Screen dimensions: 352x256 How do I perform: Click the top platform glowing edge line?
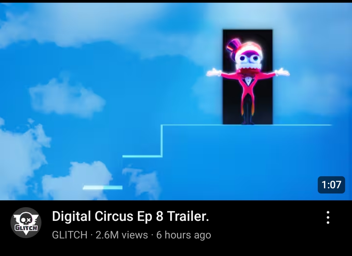(246, 125)
